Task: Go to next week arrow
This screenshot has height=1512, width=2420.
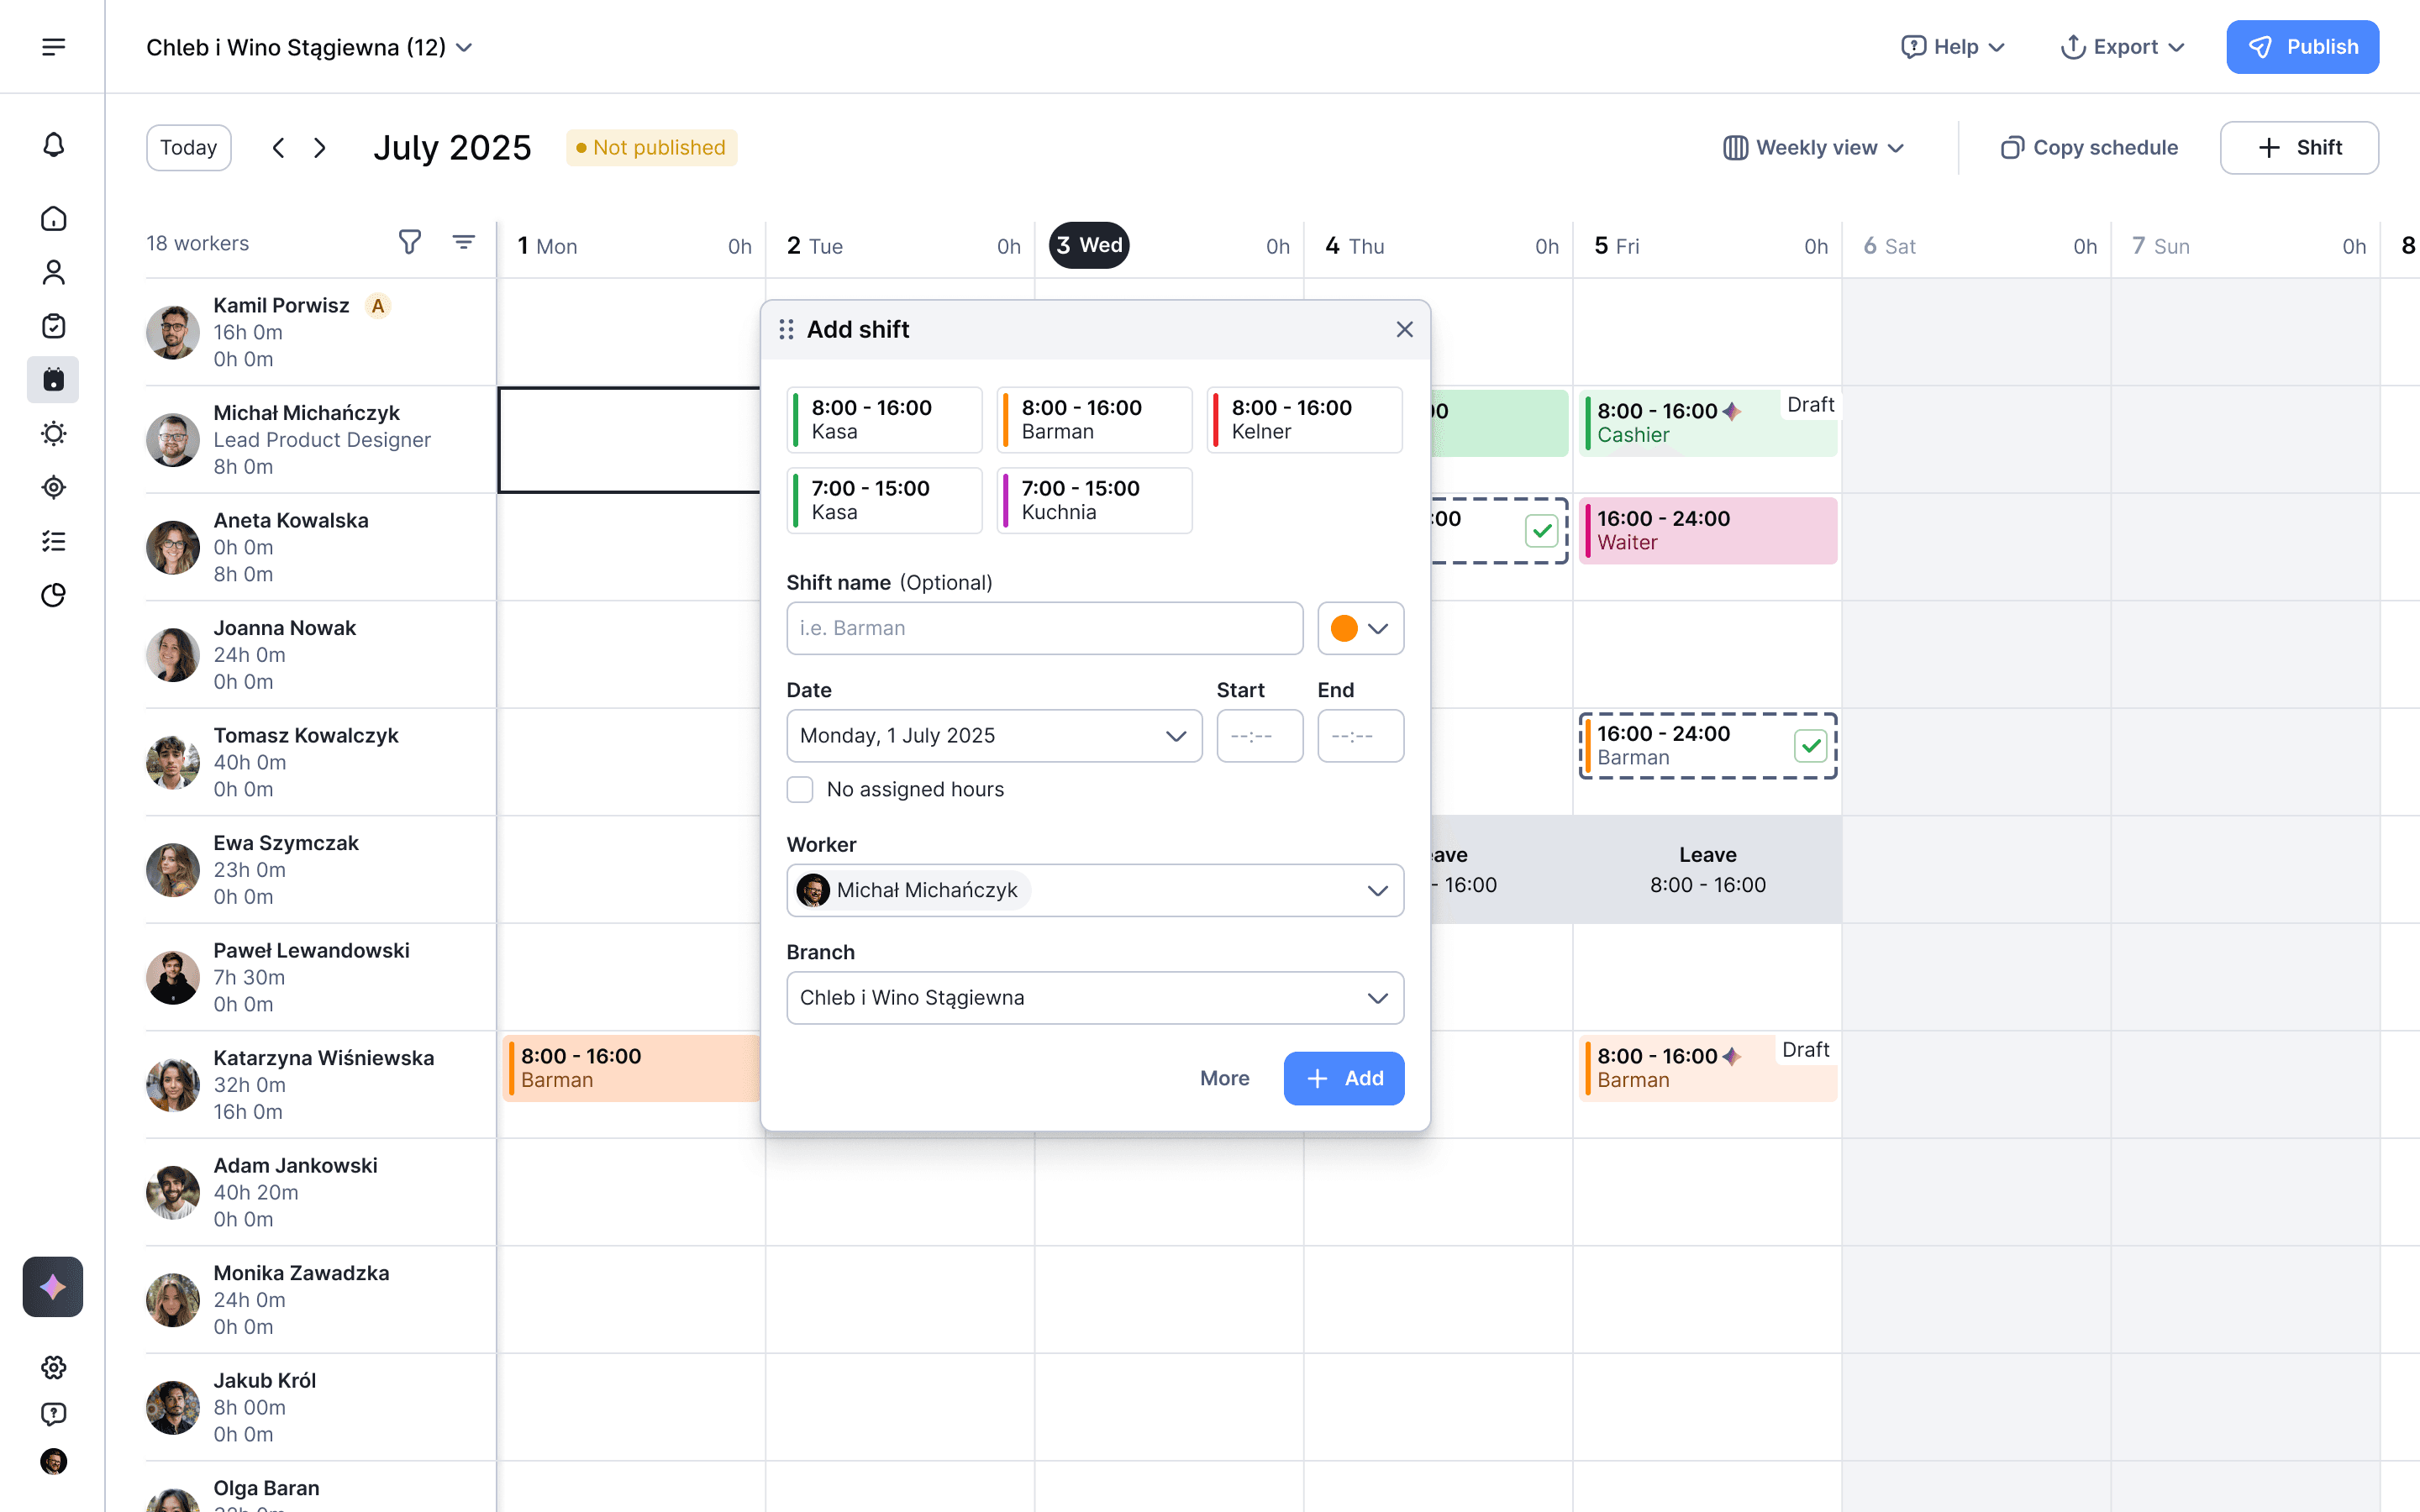Action: point(320,148)
